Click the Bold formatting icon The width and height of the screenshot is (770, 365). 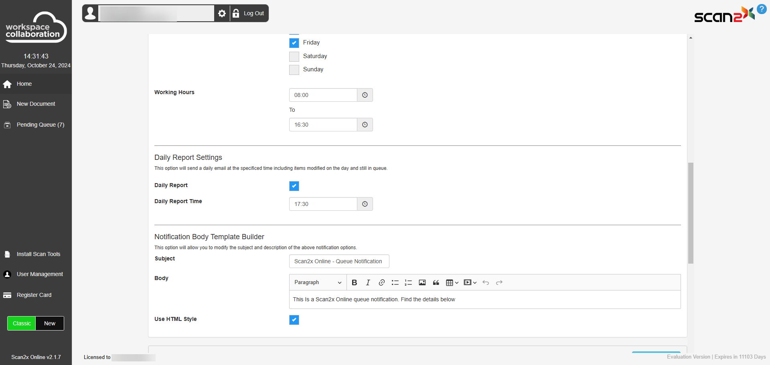coord(354,282)
